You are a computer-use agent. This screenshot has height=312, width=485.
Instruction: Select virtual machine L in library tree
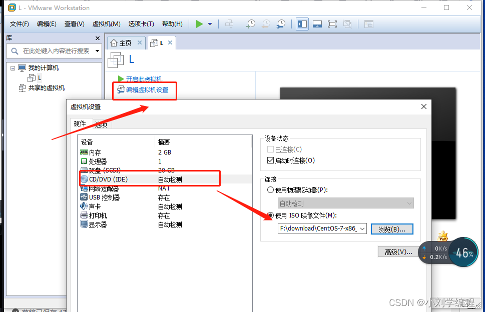click(x=40, y=78)
